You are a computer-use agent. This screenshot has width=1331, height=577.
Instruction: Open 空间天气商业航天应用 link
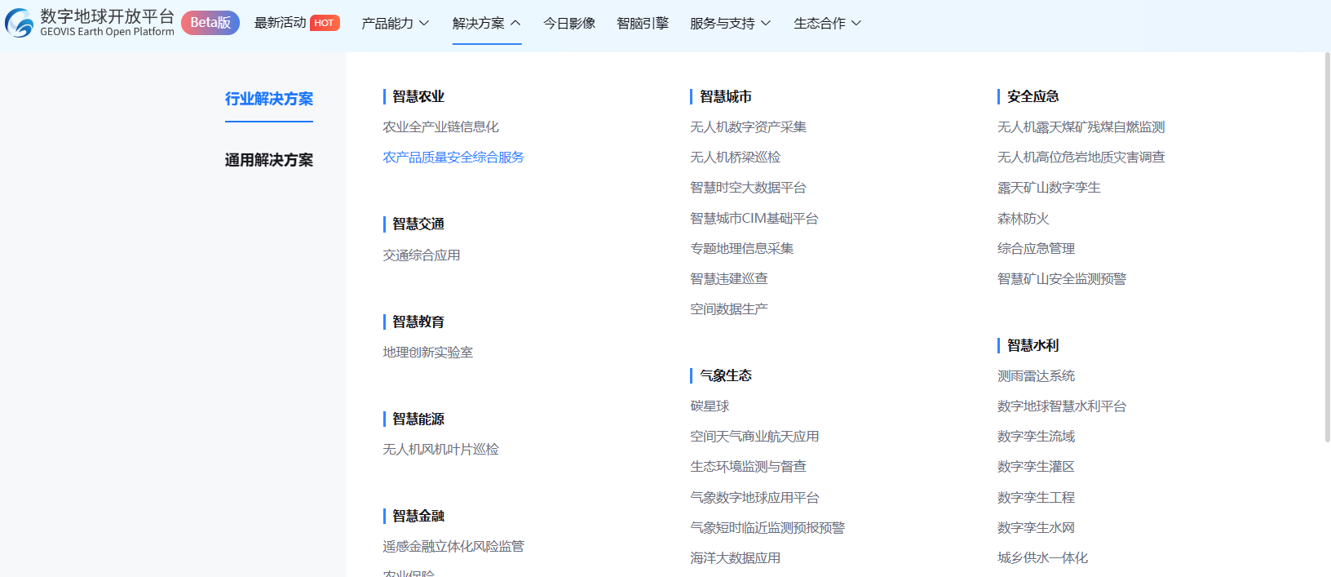tap(754, 437)
